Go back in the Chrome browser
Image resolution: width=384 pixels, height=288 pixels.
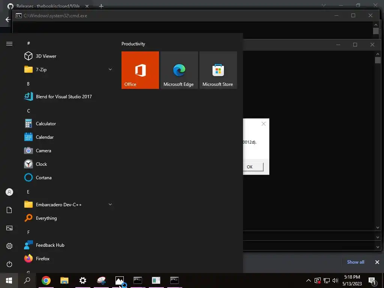pyautogui.click(x=8, y=19)
